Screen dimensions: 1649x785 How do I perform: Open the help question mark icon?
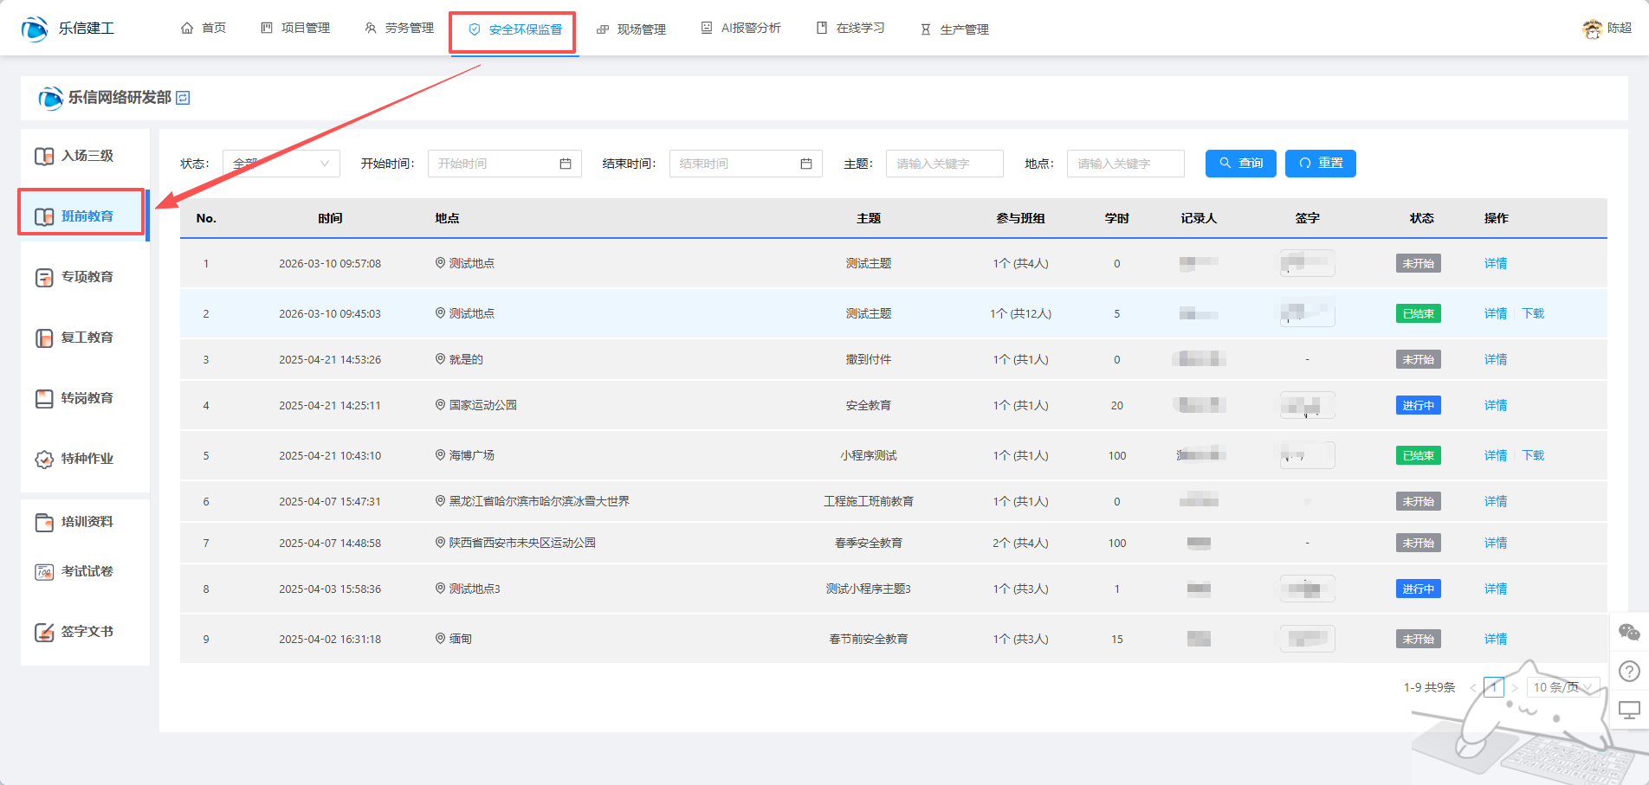click(x=1629, y=672)
